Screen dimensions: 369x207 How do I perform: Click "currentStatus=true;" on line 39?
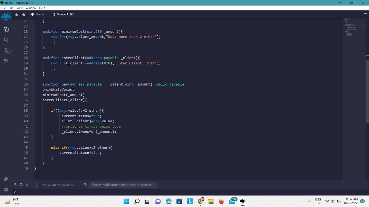pos(82,116)
